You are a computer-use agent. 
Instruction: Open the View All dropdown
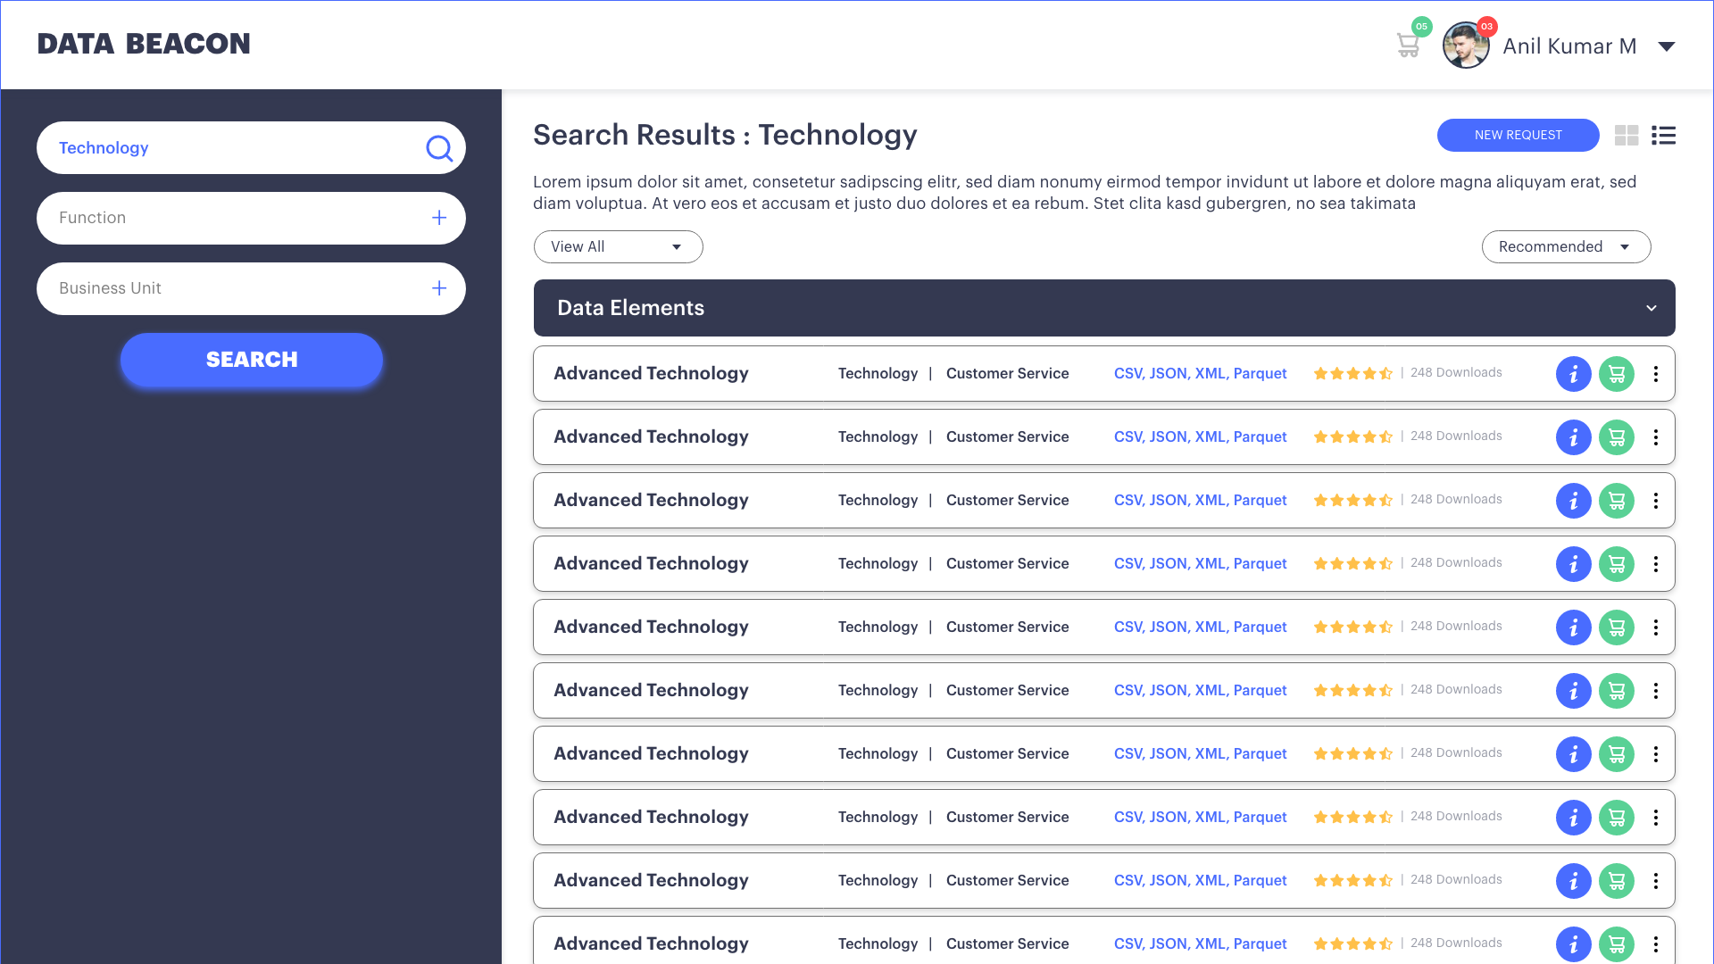(618, 247)
